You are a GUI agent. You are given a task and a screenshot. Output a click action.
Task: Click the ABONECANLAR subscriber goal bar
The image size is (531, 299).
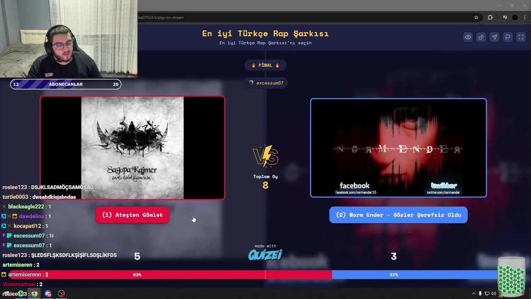click(66, 84)
